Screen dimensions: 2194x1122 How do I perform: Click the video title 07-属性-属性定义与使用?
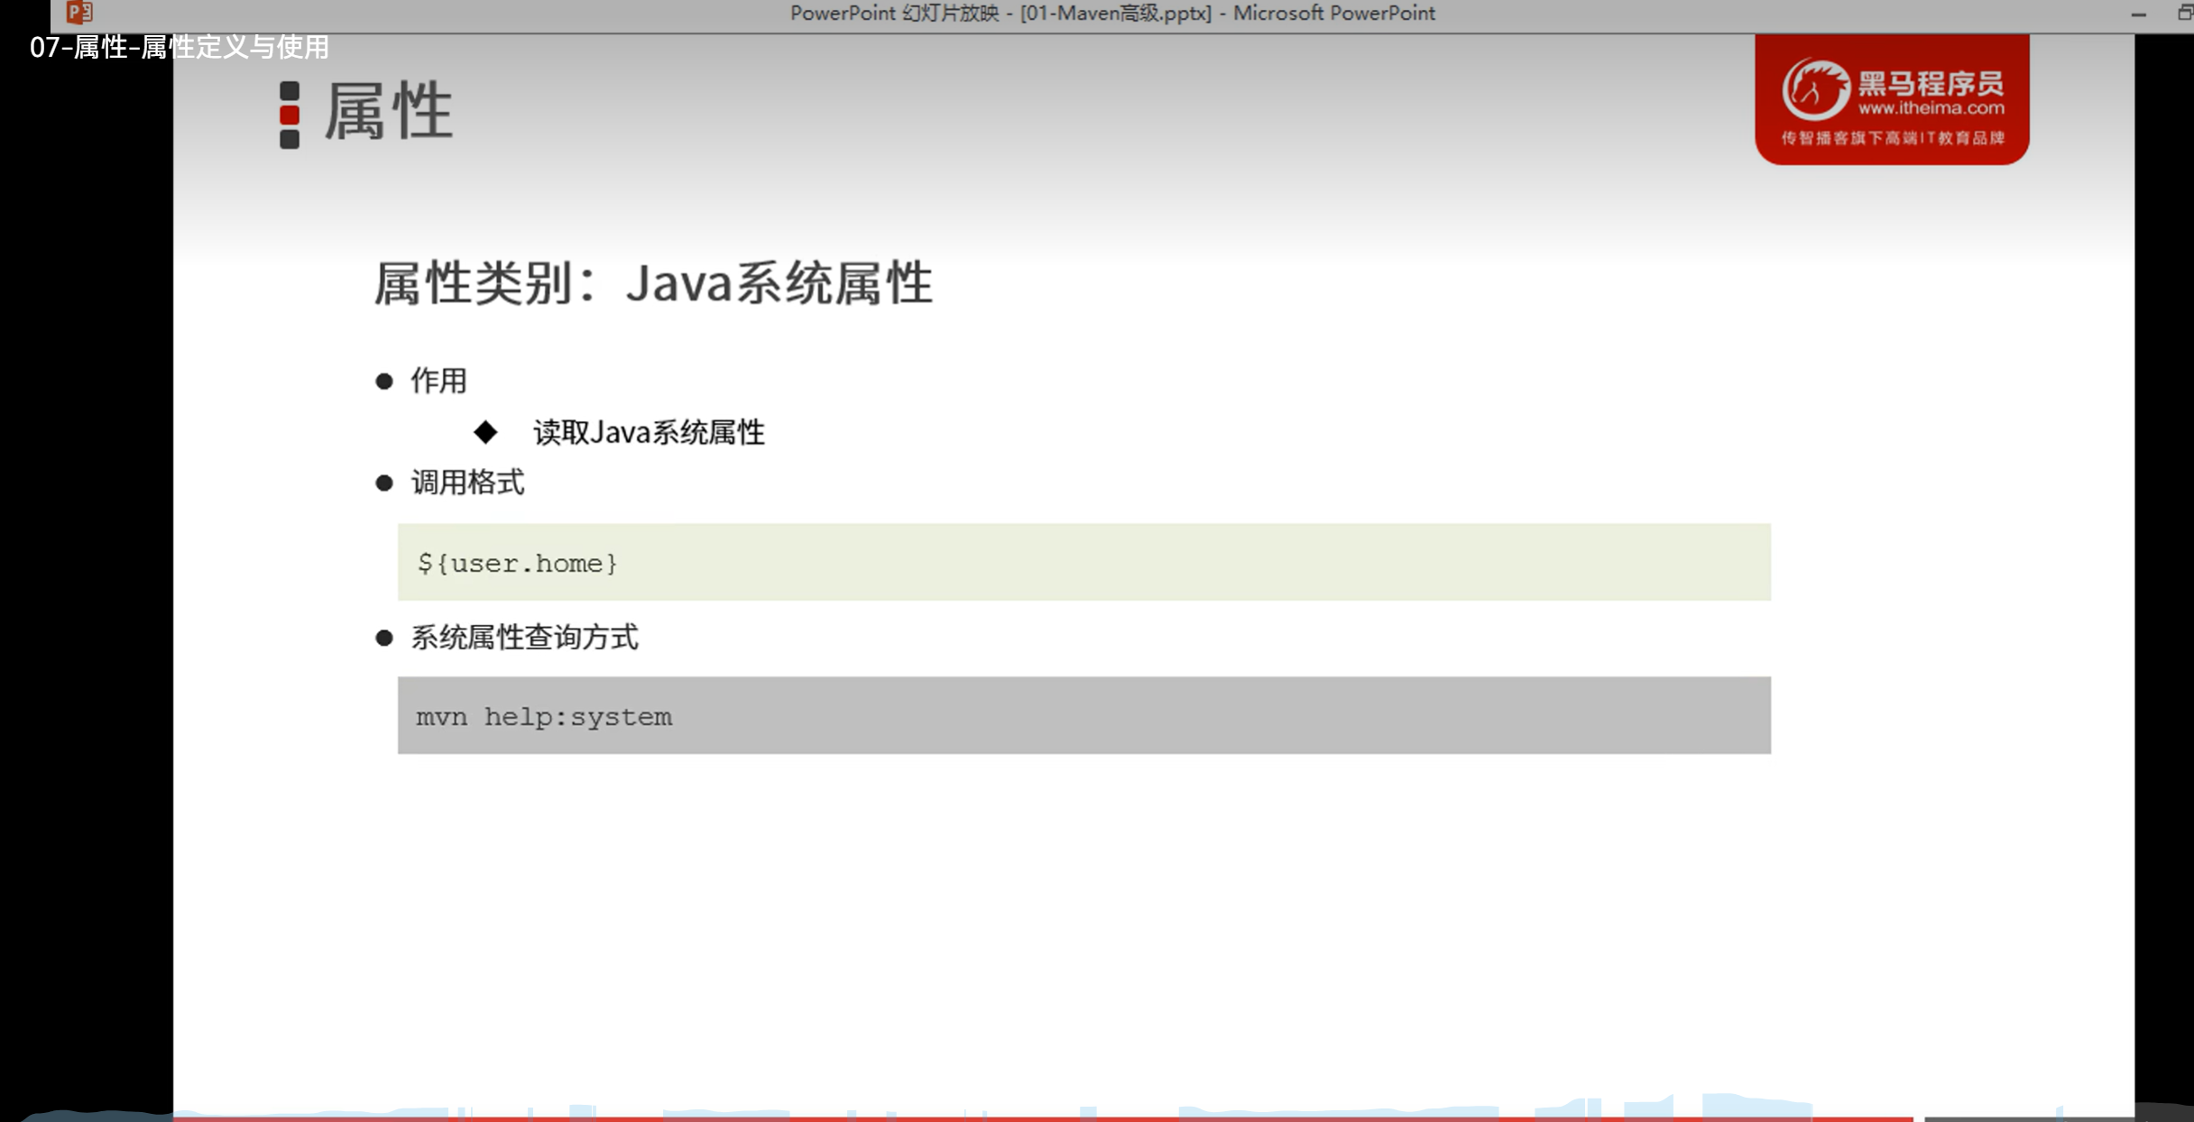point(179,47)
